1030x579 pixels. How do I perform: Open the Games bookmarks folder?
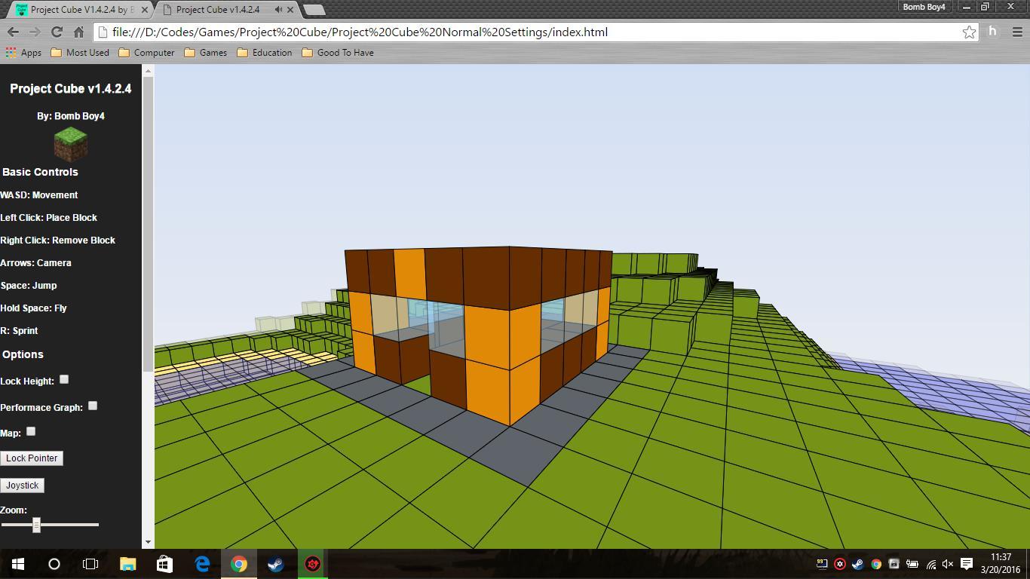tap(205, 53)
